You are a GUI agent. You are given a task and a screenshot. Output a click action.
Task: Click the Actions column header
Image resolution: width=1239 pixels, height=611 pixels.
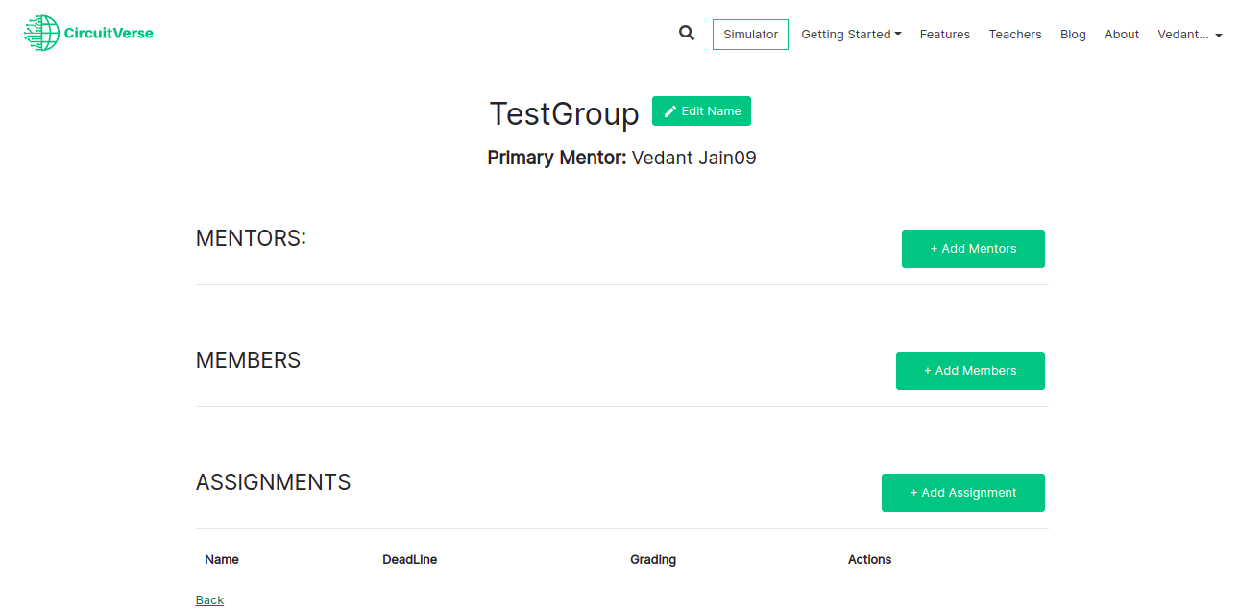coord(869,560)
